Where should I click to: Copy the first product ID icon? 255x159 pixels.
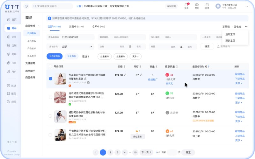click(88, 82)
